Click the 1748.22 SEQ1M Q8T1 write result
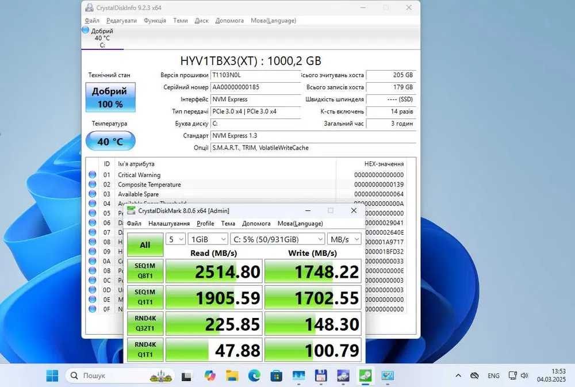 (313, 271)
